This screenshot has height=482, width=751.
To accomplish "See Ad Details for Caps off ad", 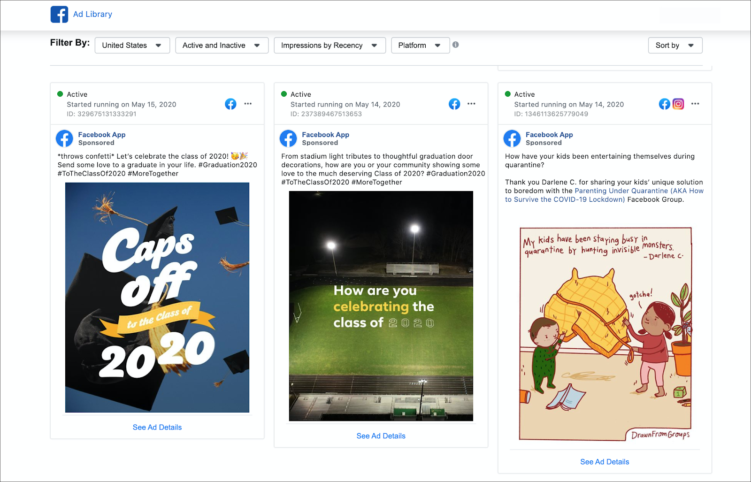I will (157, 428).
